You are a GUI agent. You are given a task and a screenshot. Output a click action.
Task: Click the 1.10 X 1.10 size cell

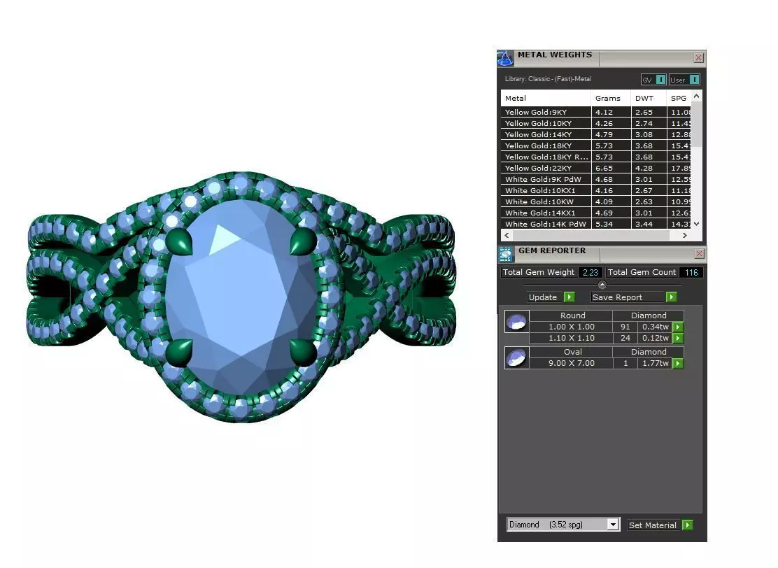pyautogui.click(x=571, y=339)
